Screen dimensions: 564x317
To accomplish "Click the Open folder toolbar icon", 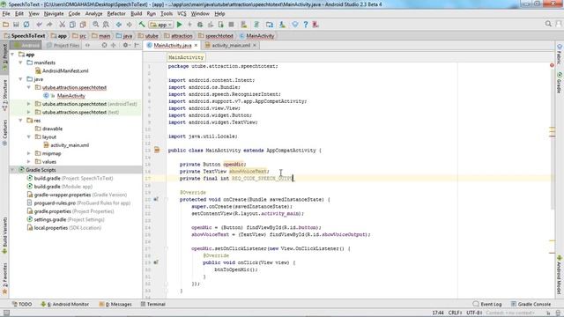I will tap(6, 25).
